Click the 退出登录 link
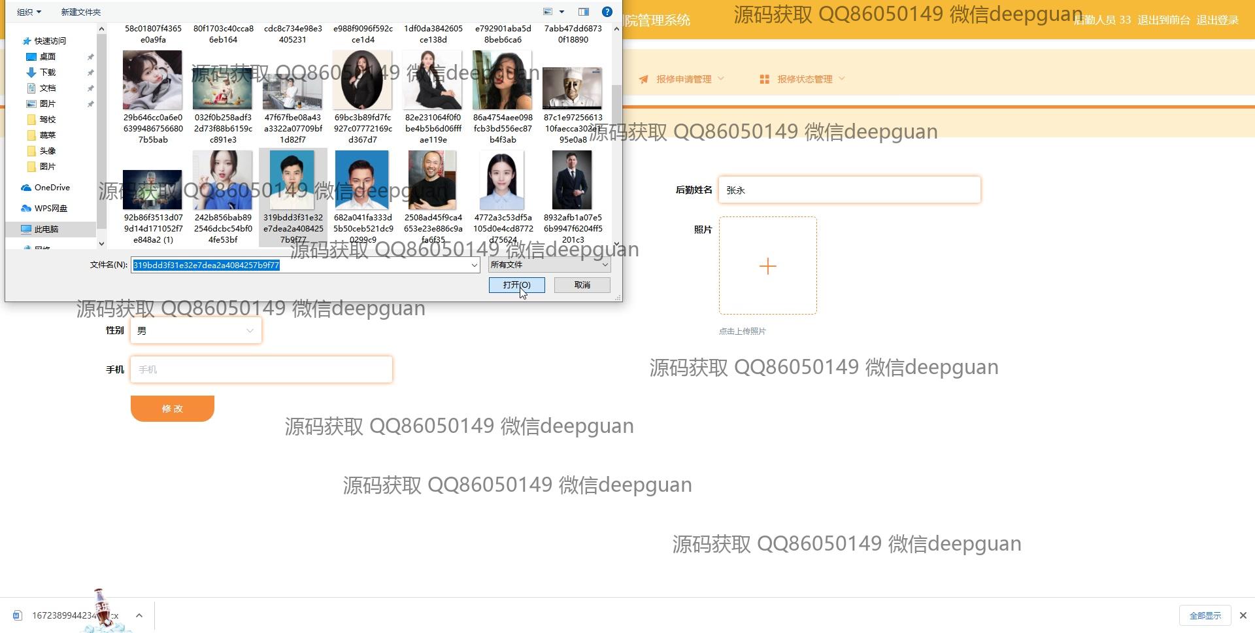Image resolution: width=1255 pixels, height=633 pixels. pos(1217,20)
